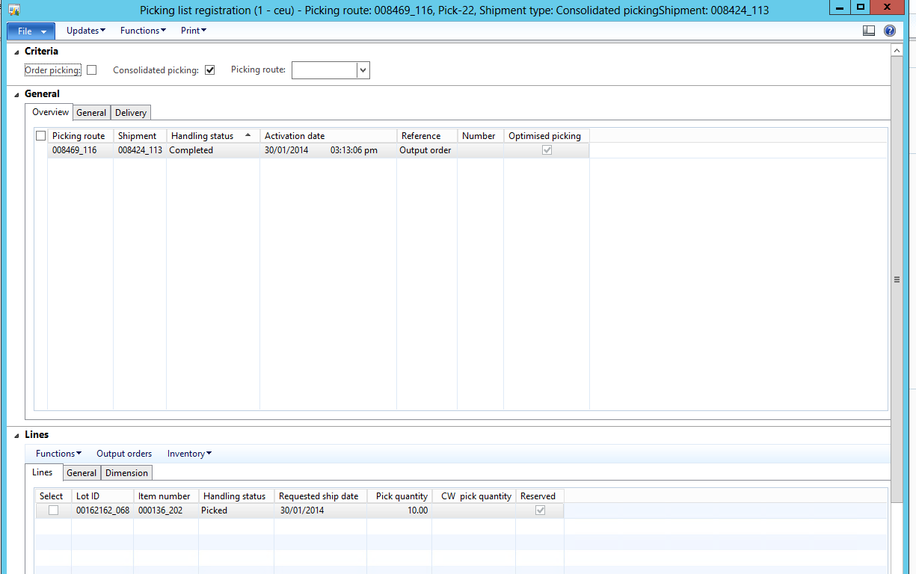The height and width of the screenshot is (574, 916).
Task: Open the Help icon
Action: pos(890,31)
